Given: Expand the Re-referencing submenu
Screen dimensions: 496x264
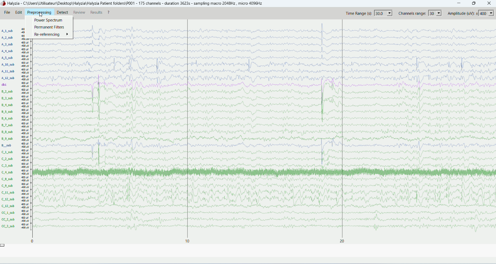Looking at the screenshot, I should pos(49,34).
